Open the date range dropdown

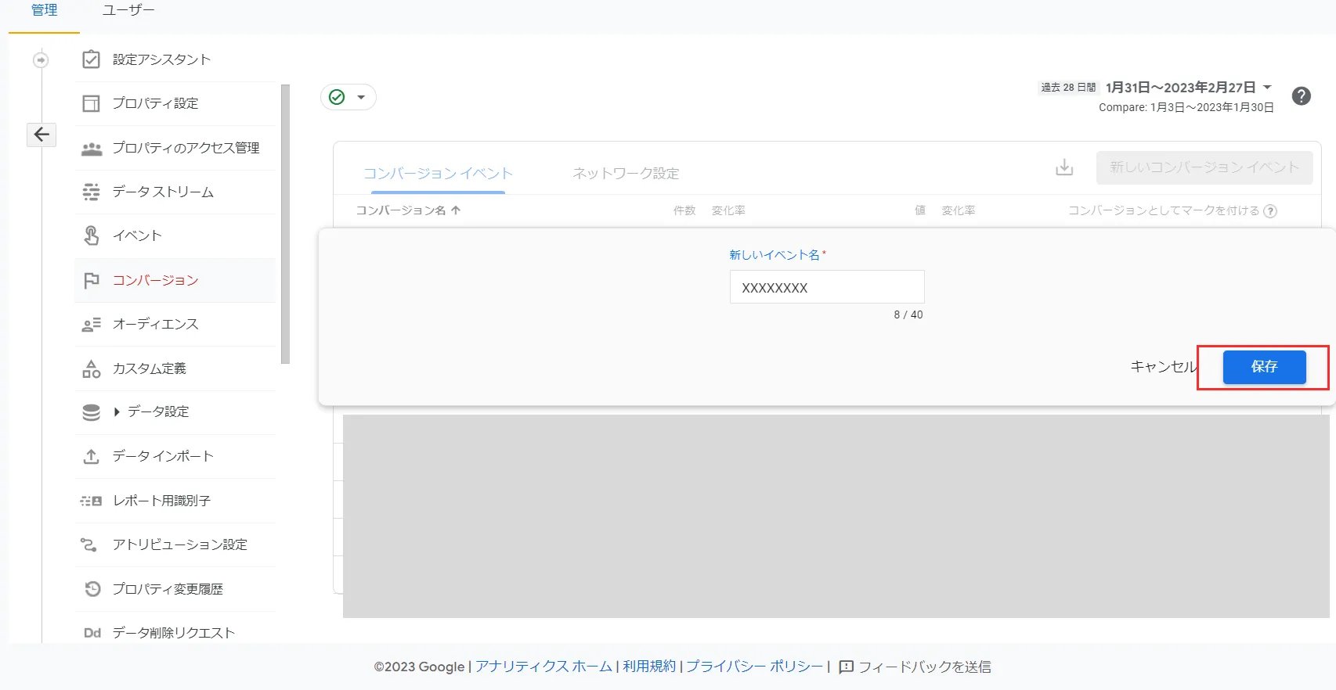1266,88
